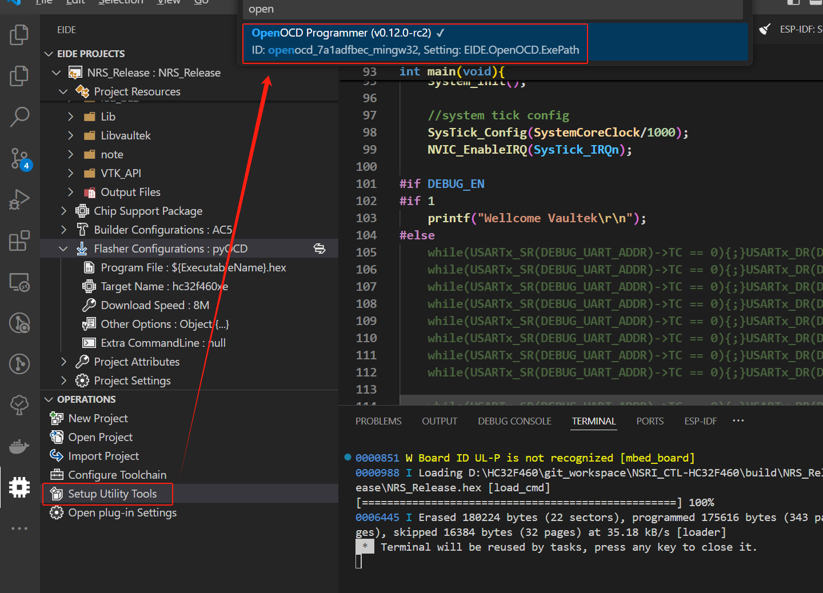
Task: Open the Docker view icon
Action: point(19,446)
